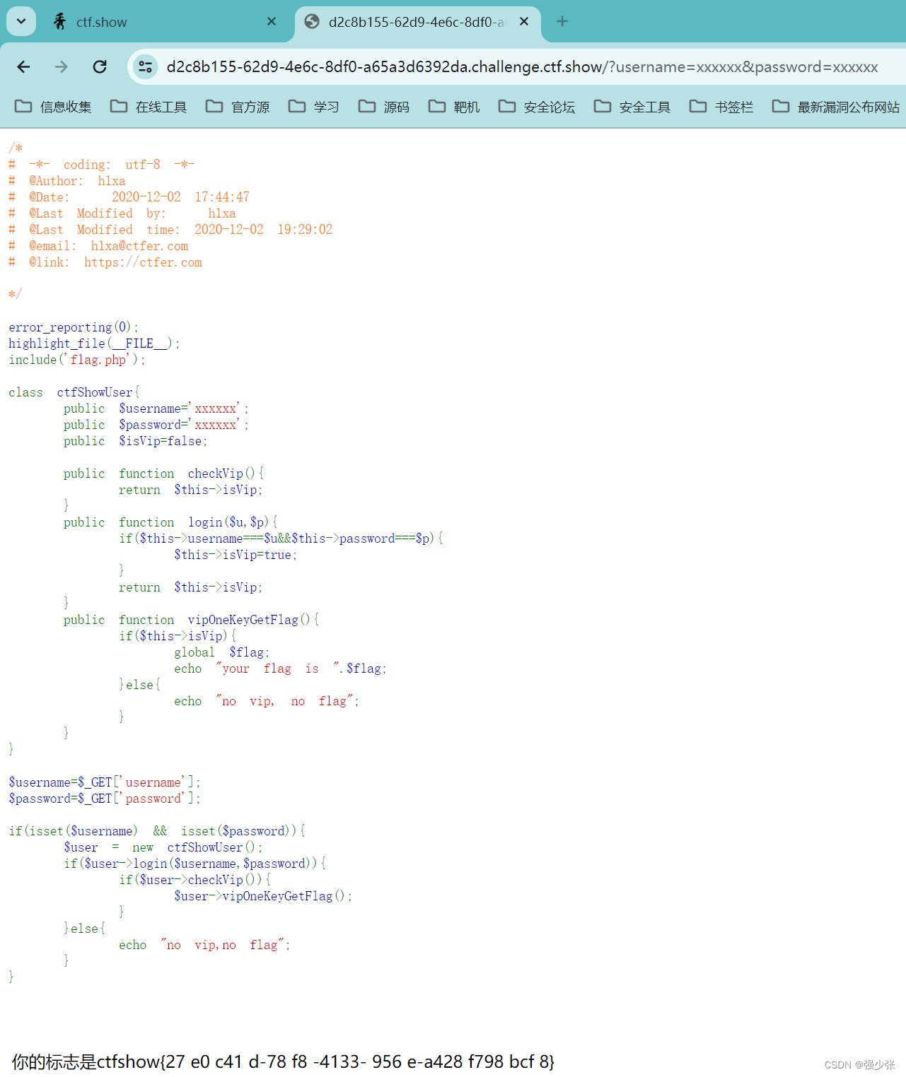Open the 源码 bookmark folder
The height and width of the screenshot is (1077, 906).
tap(384, 107)
